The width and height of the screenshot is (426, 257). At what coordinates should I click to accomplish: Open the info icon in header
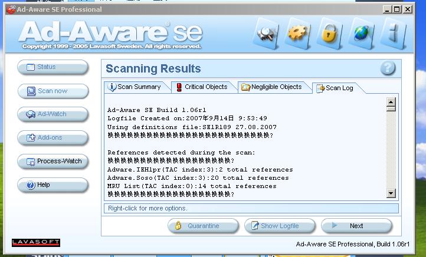pyautogui.click(x=394, y=34)
